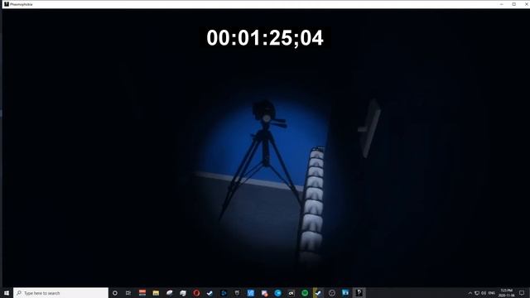The width and height of the screenshot is (530, 298).
Task: Open the Opera browser taskbar icon
Action: click(x=196, y=293)
